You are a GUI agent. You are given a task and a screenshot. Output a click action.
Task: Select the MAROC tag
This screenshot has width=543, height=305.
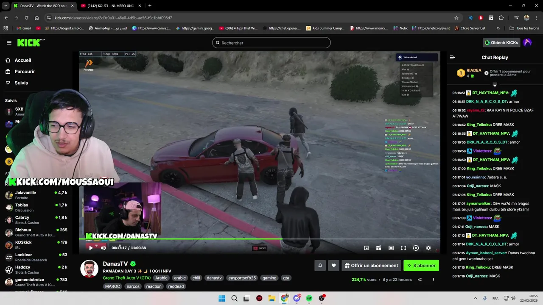tap(113, 286)
